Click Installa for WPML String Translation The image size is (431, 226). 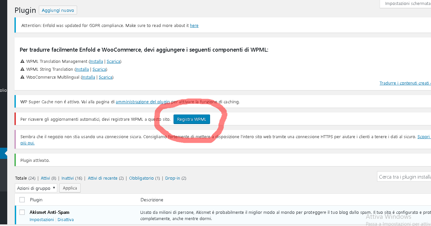pos(82,69)
